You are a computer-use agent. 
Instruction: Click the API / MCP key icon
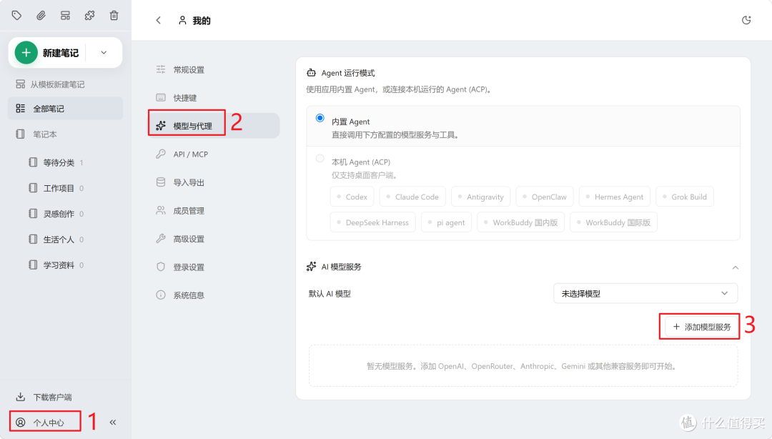click(x=161, y=154)
